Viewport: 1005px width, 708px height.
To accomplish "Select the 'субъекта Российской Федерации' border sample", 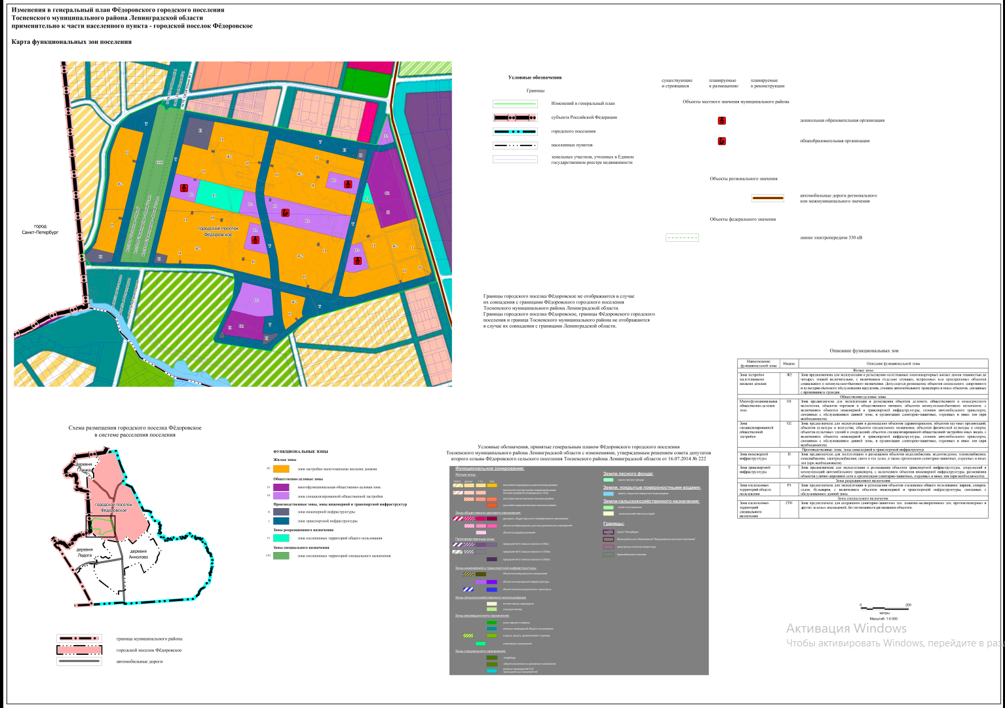I will click(x=515, y=118).
